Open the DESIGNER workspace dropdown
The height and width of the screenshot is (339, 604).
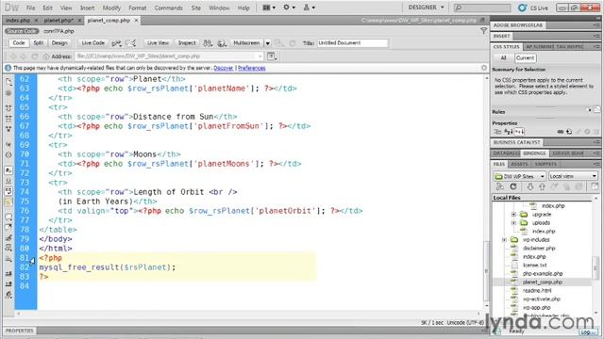(426, 8)
